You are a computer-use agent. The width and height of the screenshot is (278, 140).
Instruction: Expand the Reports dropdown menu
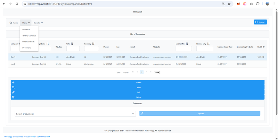tap(38, 23)
